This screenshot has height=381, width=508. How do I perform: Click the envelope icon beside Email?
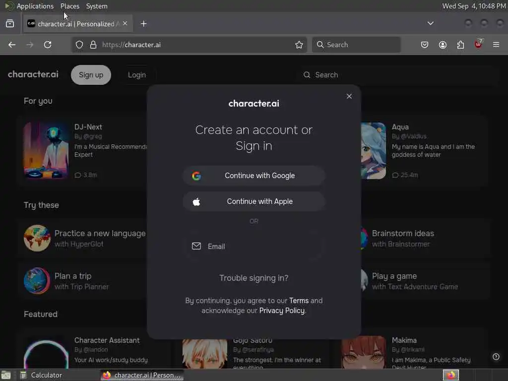tap(196, 246)
